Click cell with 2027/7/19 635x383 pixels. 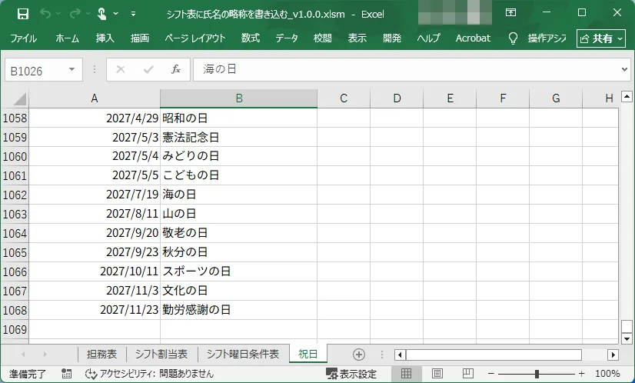pos(95,195)
